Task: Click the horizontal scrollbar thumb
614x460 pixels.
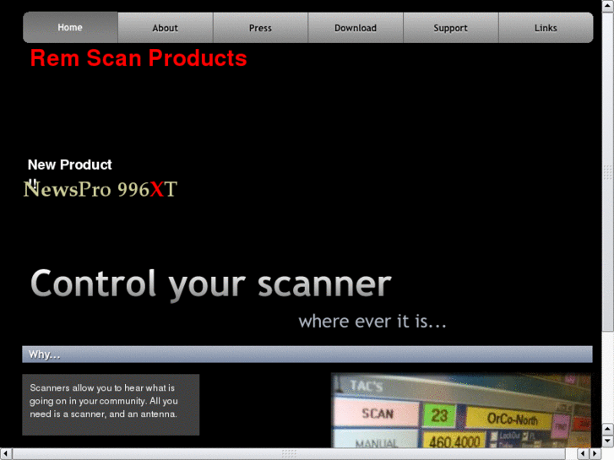Action: tap(289, 454)
